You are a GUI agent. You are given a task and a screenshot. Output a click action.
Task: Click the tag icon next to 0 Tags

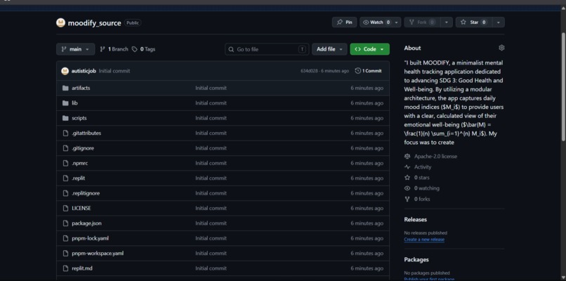pyautogui.click(x=135, y=49)
